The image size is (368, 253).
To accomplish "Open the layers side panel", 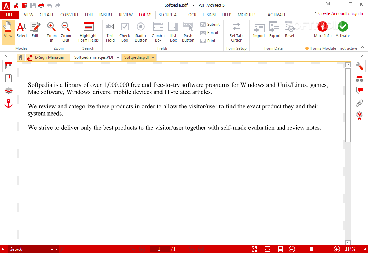I will [9, 91].
